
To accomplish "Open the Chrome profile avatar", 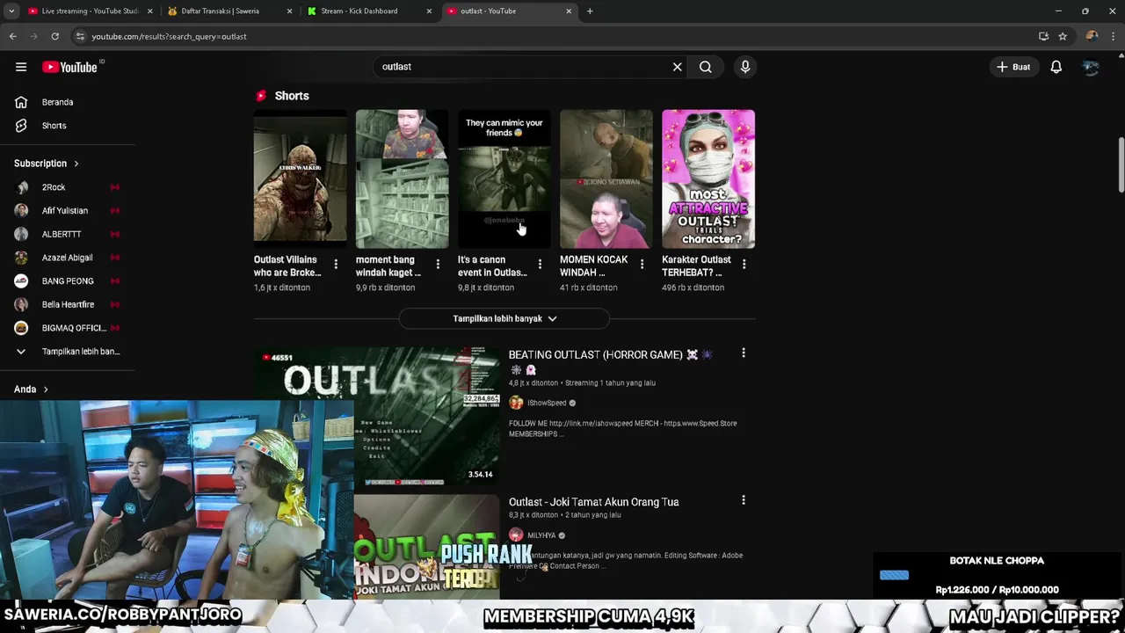I will point(1092,36).
